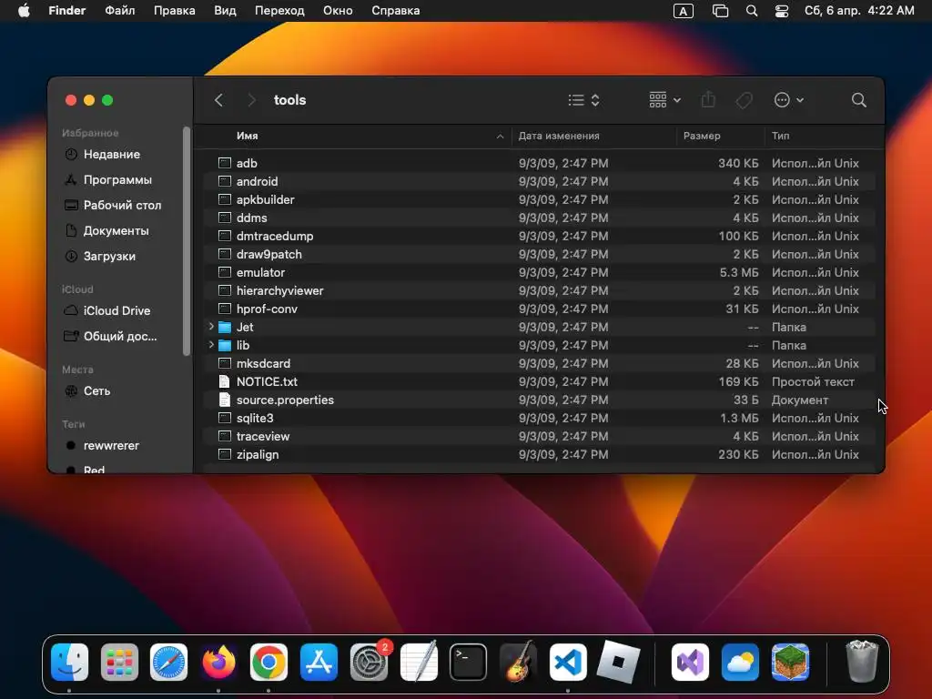
Task: Select the android file
Action: click(257, 181)
